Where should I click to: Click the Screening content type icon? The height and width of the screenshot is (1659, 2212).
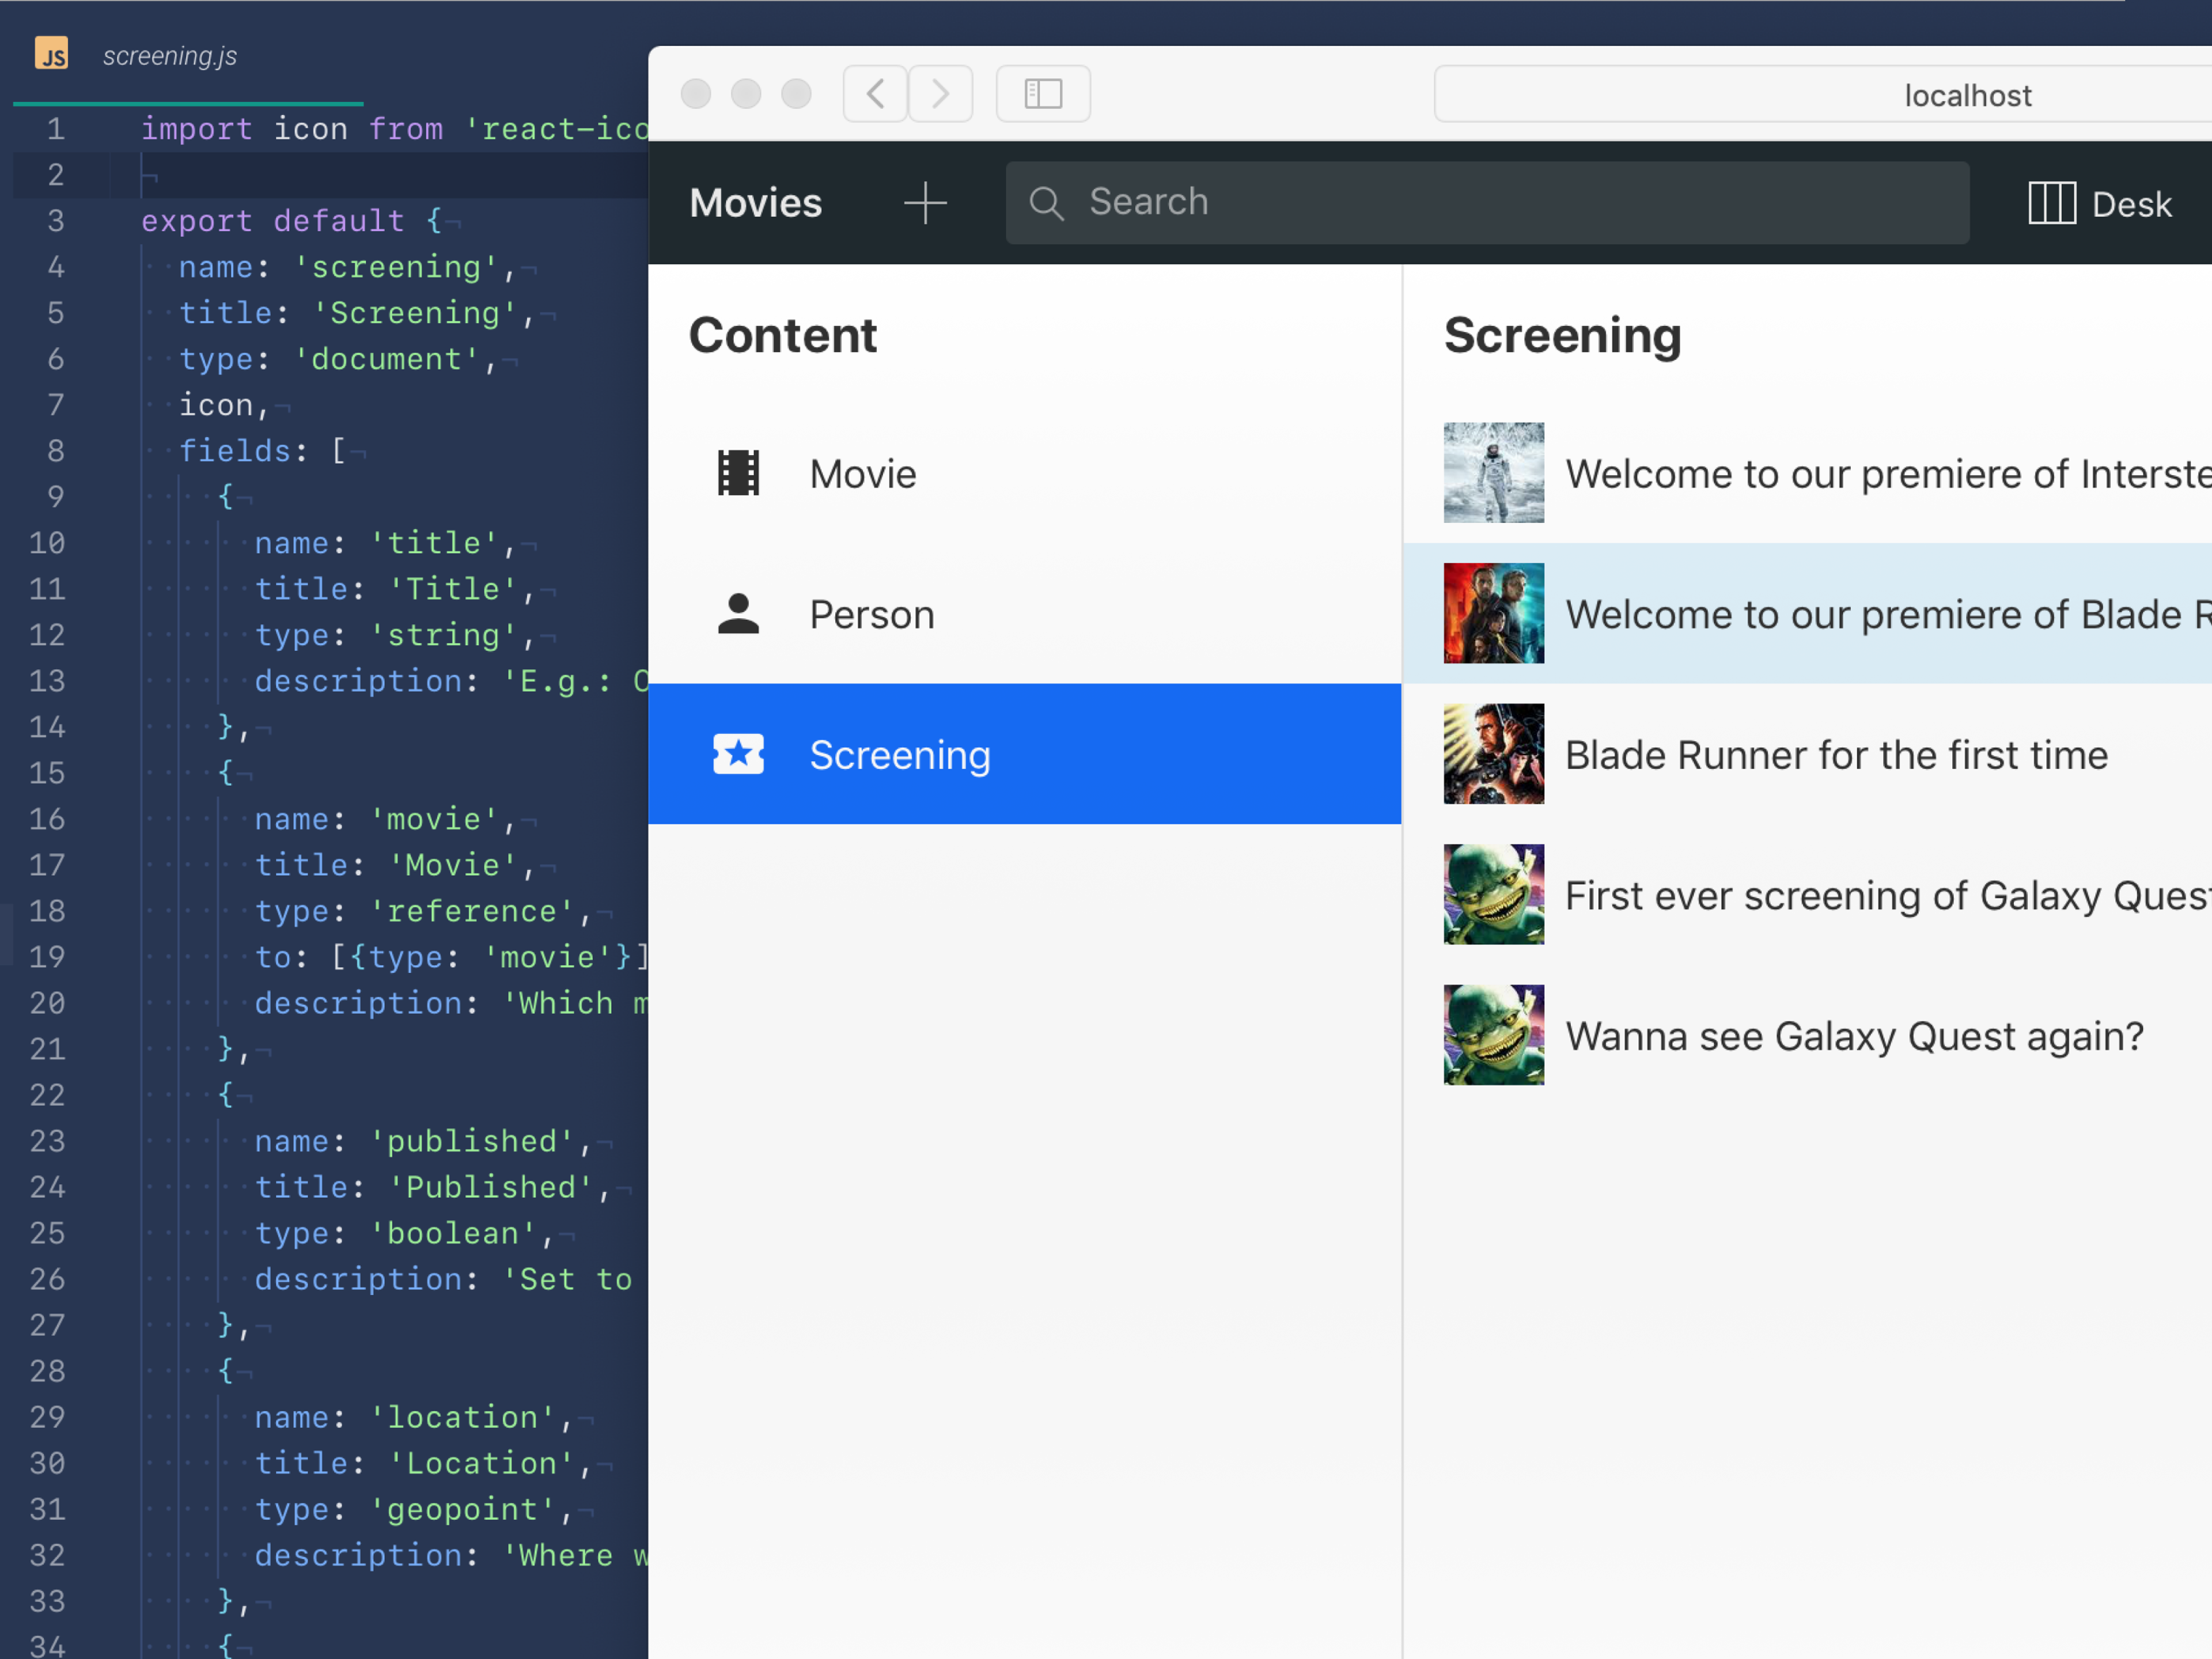[x=740, y=755]
